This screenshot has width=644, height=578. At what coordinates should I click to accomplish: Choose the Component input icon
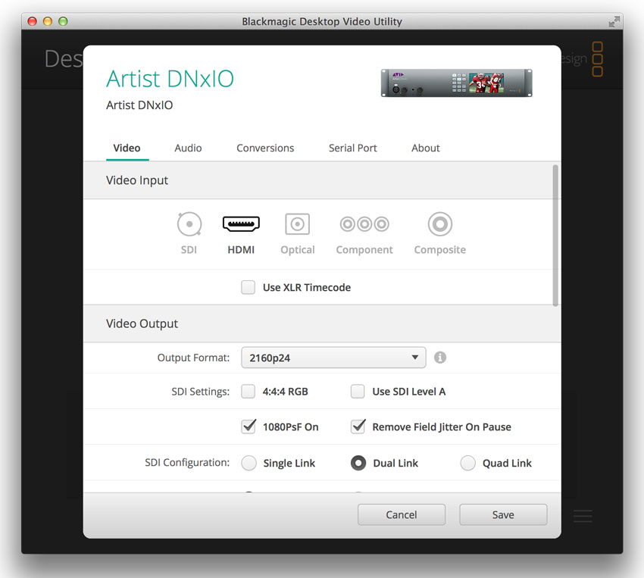pos(364,224)
